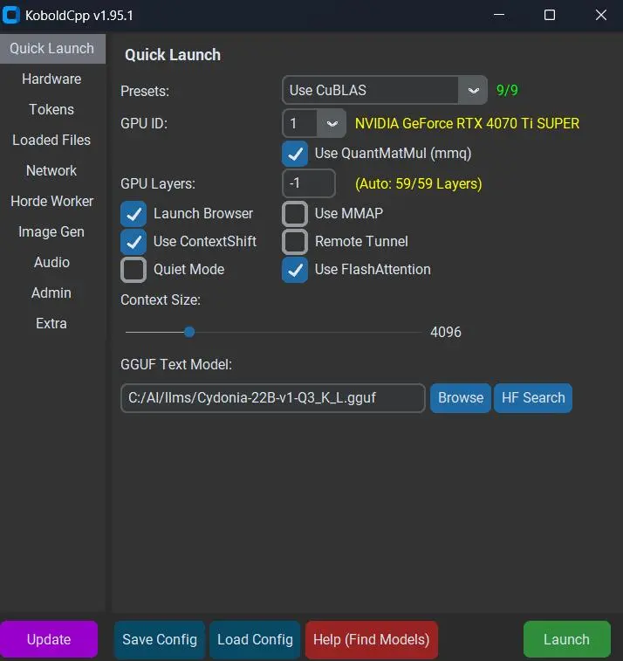The height and width of the screenshot is (661, 623).
Task: Open the Horde Worker tab
Action: [x=51, y=201]
